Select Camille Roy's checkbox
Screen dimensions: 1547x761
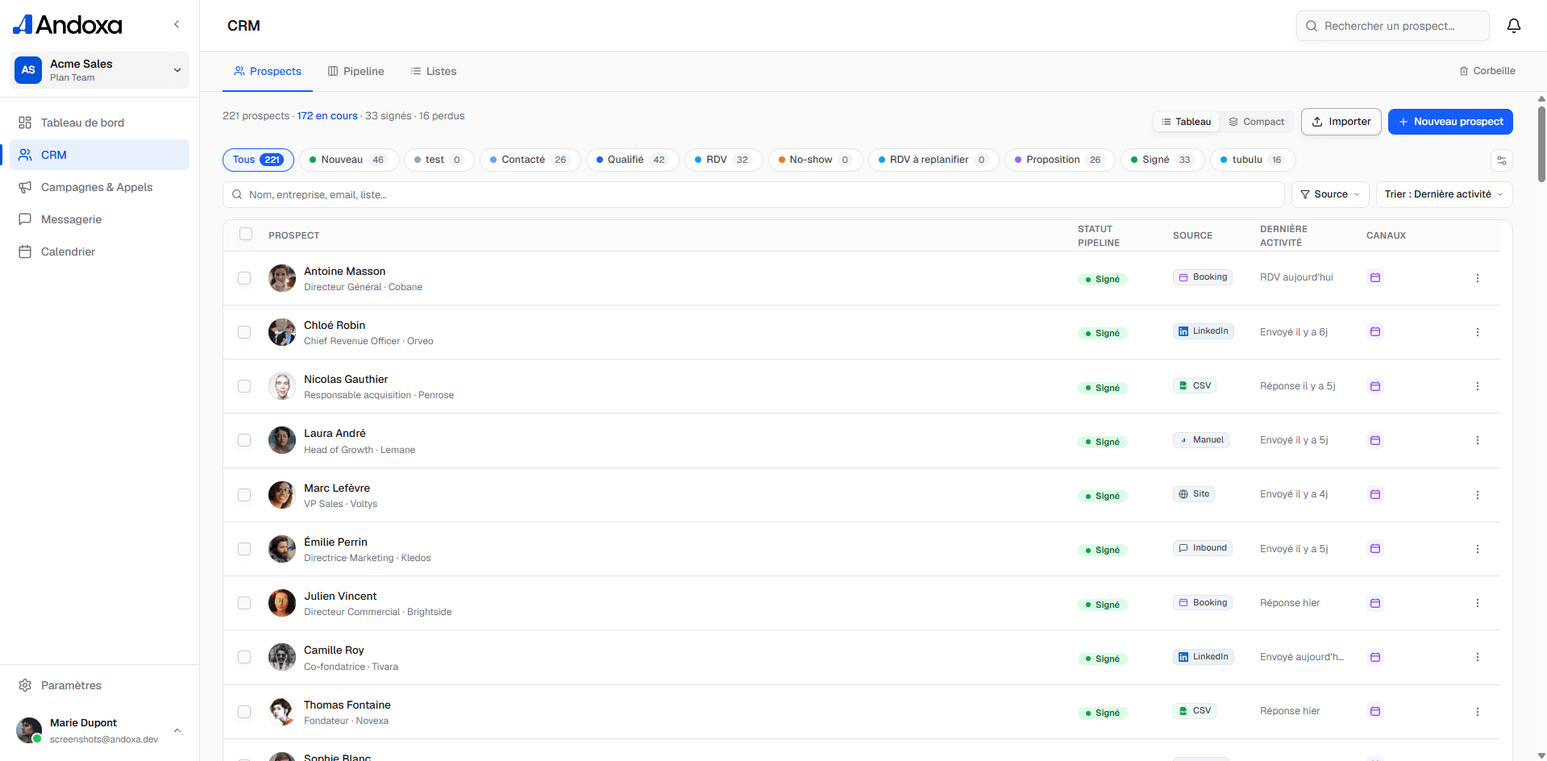point(244,657)
